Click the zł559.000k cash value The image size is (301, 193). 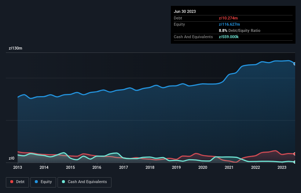[x=229, y=37]
